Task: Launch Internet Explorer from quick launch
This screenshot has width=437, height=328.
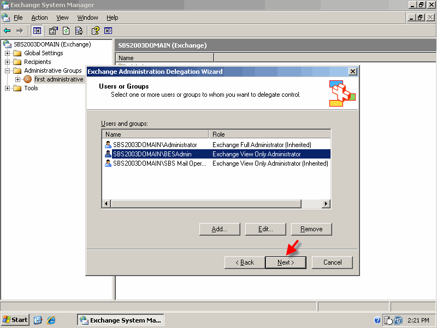Action: [x=51, y=320]
